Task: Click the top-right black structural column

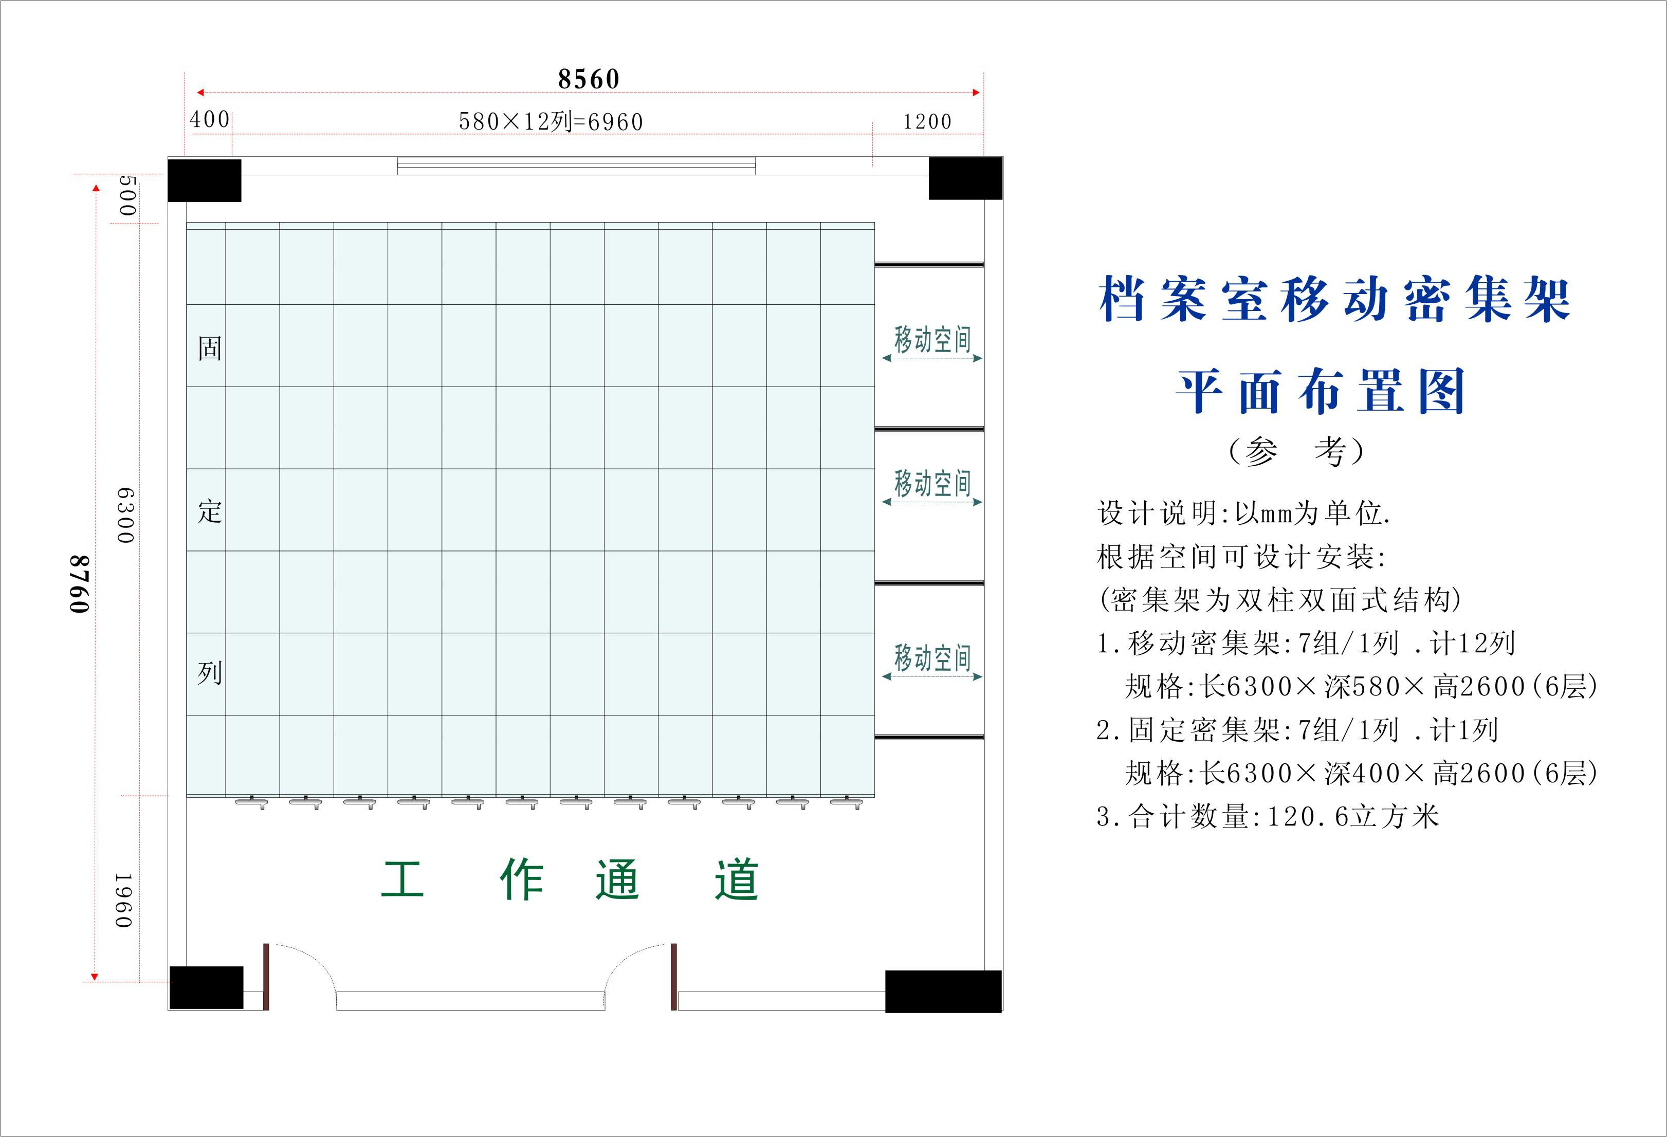Action: 965,178
